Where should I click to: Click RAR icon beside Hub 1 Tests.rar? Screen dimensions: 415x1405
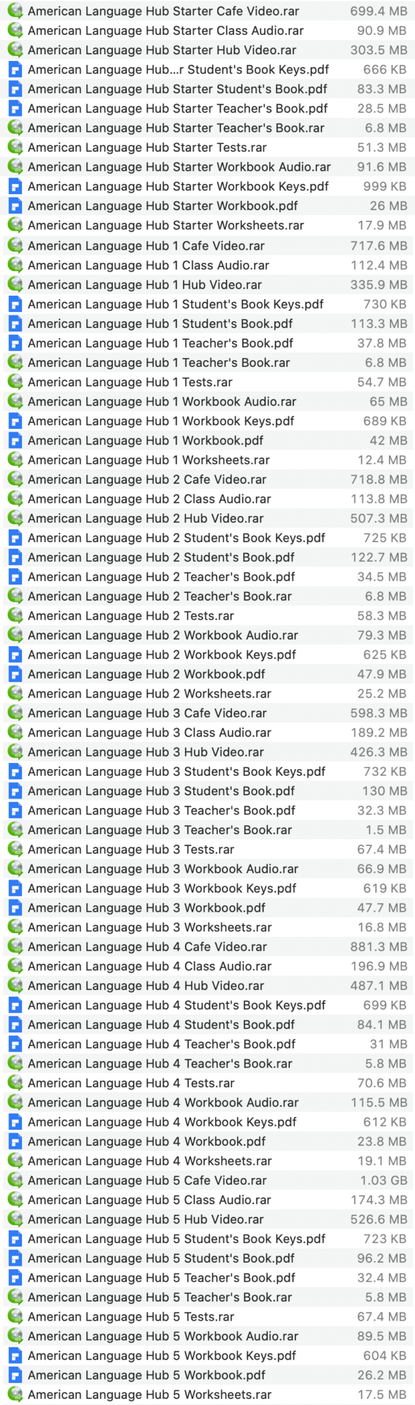click(x=15, y=382)
